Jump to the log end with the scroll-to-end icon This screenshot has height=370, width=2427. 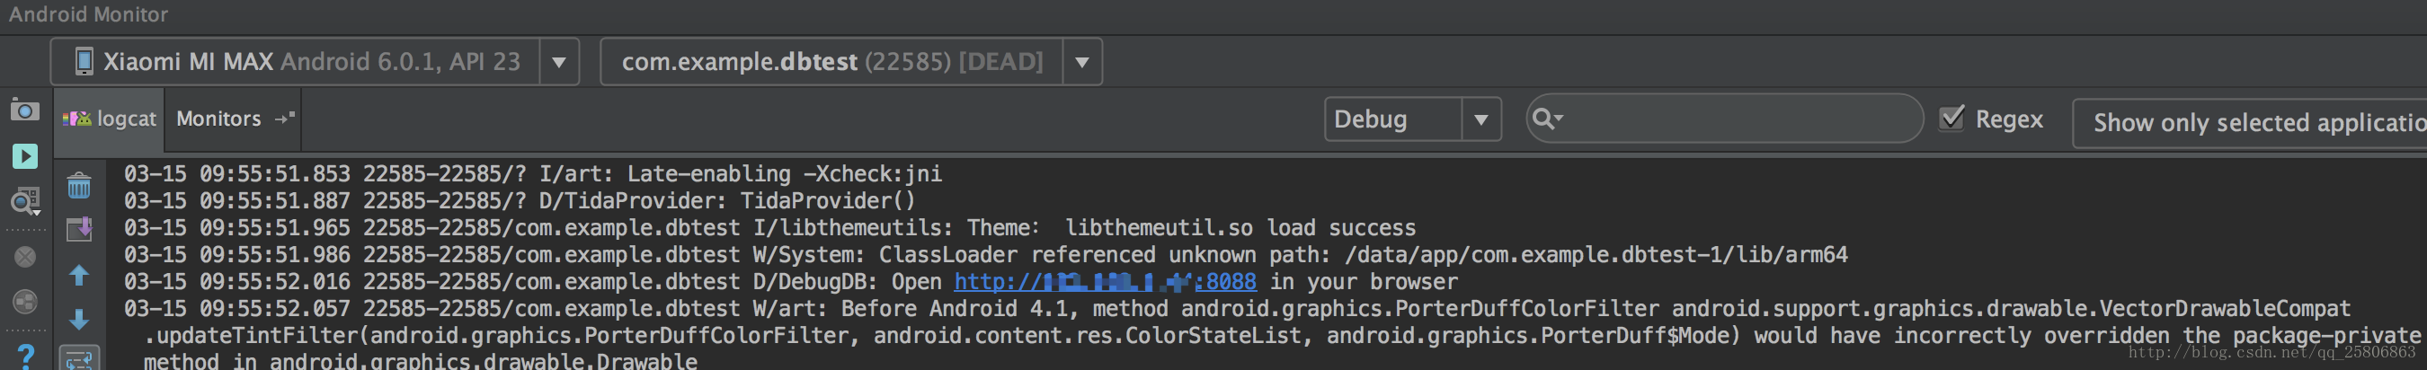coord(79,229)
